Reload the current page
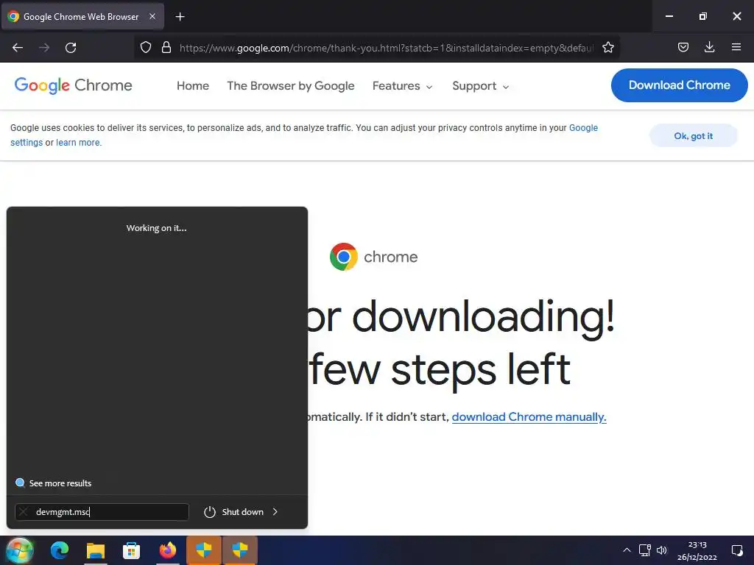This screenshot has height=565, width=754. (x=71, y=48)
